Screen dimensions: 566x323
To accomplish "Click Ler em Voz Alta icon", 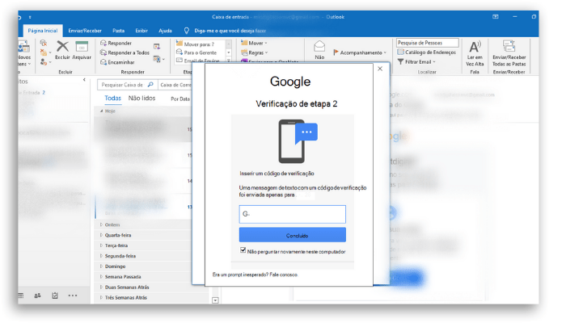I will pos(475,47).
